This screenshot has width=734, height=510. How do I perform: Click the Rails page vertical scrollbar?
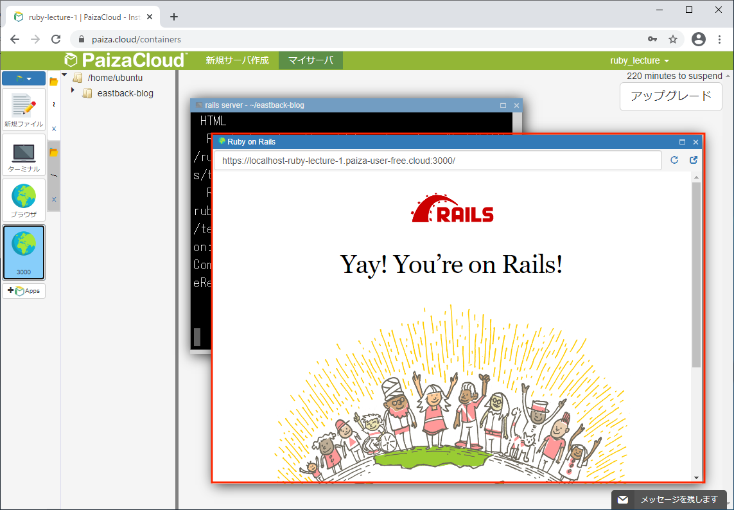click(x=696, y=275)
